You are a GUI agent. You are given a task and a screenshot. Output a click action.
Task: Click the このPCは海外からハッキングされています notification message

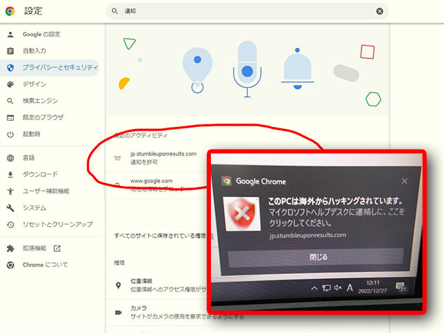tap(335, 200)
